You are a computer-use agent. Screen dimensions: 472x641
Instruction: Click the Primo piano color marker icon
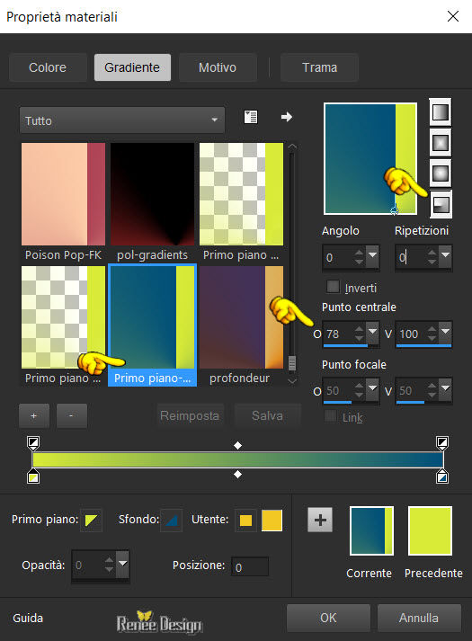(91, 520)
